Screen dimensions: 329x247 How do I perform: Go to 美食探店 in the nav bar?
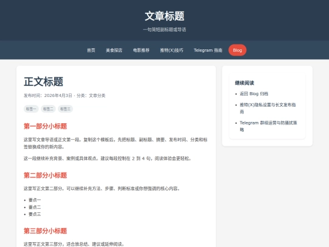(x=114, y=50)
